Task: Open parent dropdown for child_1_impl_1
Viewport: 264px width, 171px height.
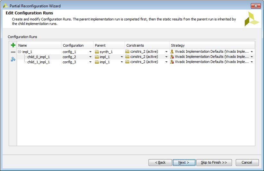Action: click(122, 62)
